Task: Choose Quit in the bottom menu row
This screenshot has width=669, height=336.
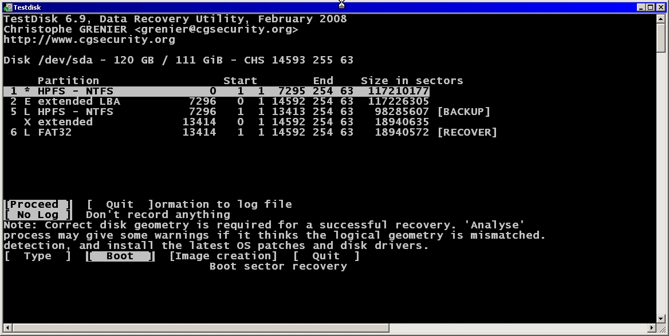Action: pos(326,256)
